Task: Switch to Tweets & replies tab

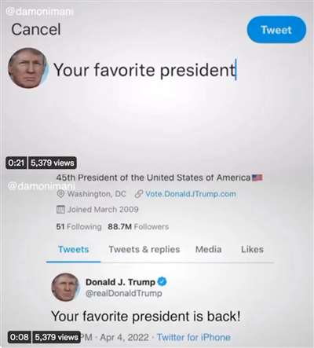Action: tap(144, 249)
